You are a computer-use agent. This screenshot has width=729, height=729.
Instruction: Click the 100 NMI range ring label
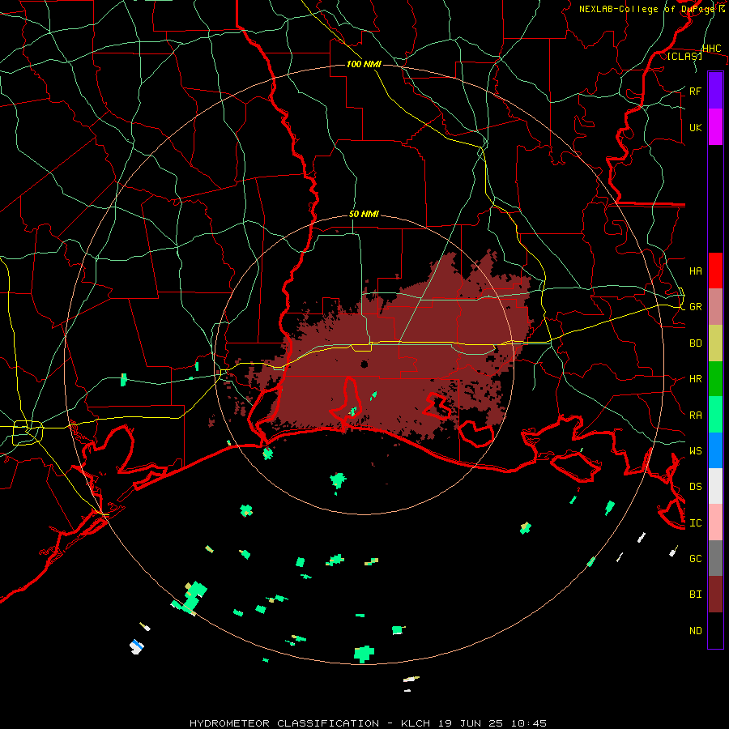point(364,64)
